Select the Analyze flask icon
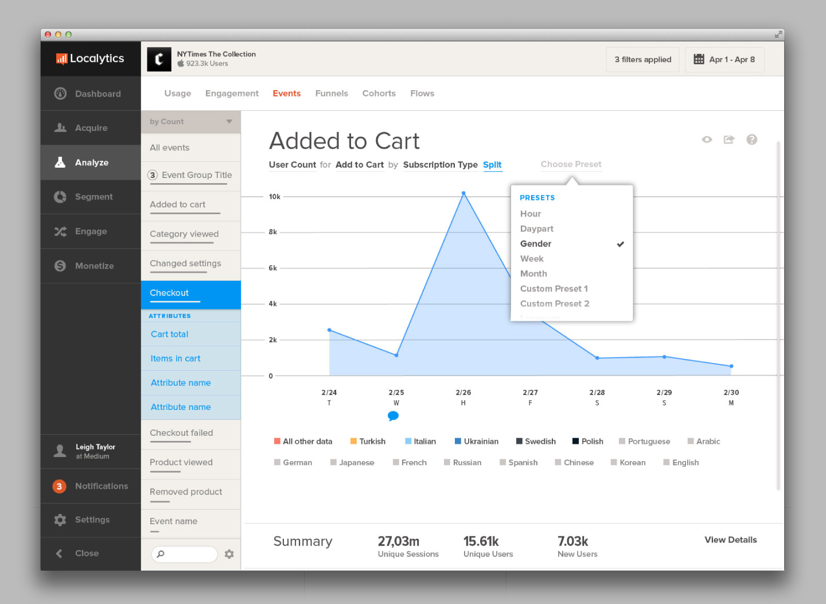 (60, 162)
